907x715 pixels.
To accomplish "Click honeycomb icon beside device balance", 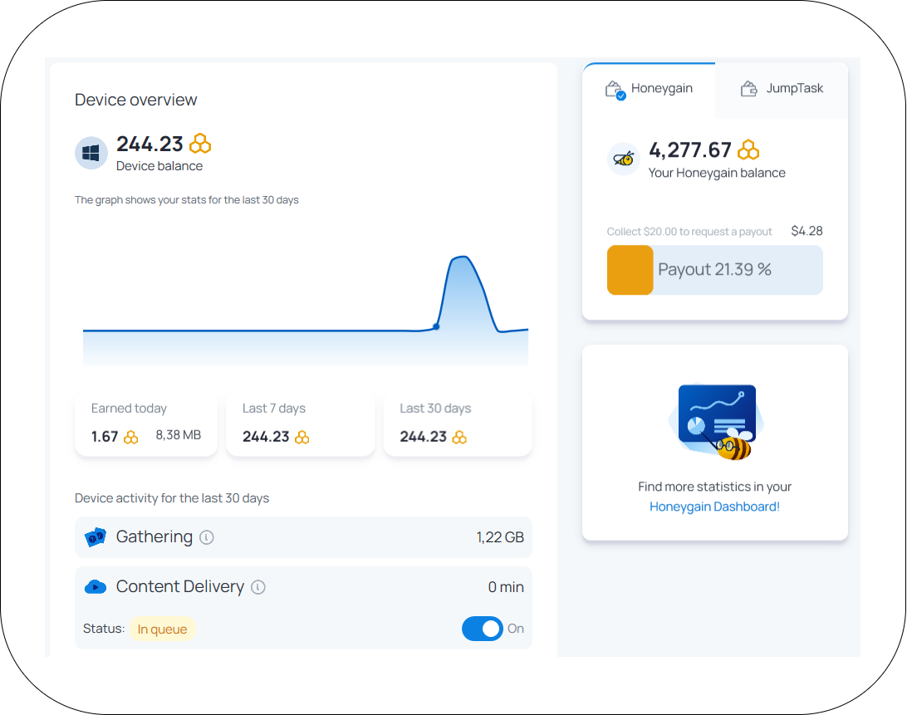I will pyautogui.click(x=200, y=144).
